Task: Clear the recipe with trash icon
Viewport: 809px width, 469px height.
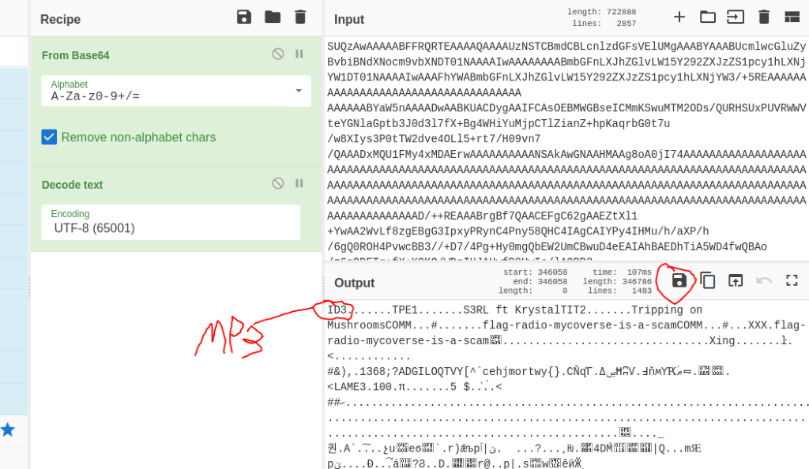Action: point(300,17)
